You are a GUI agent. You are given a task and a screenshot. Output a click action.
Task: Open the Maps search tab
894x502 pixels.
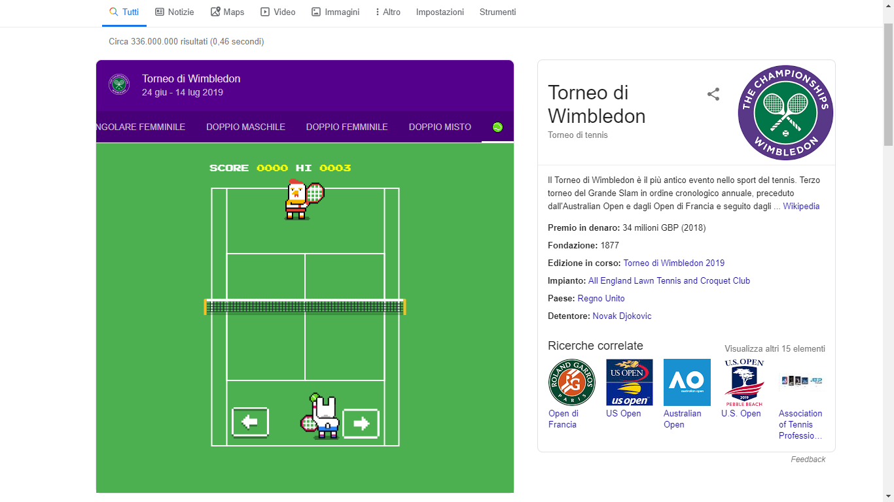point(227,12)
